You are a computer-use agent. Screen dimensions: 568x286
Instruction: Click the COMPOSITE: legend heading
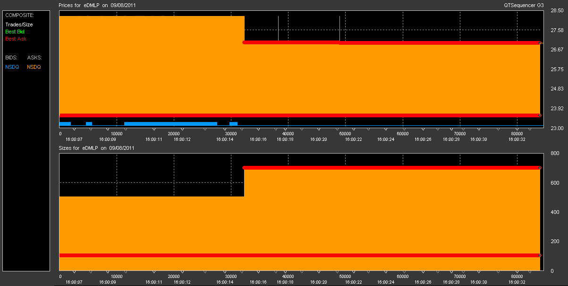tap(19, 15)
